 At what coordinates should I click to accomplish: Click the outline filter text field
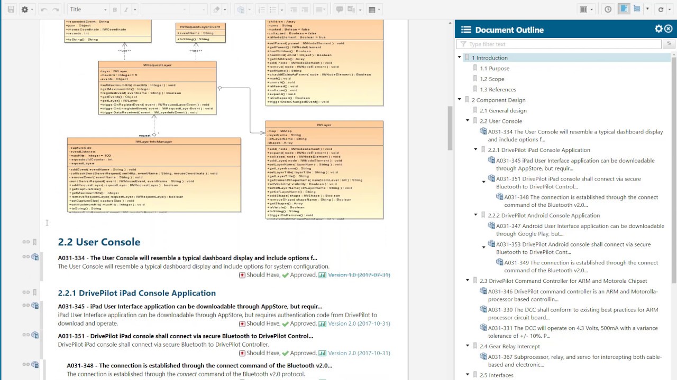tap(560, 44)
